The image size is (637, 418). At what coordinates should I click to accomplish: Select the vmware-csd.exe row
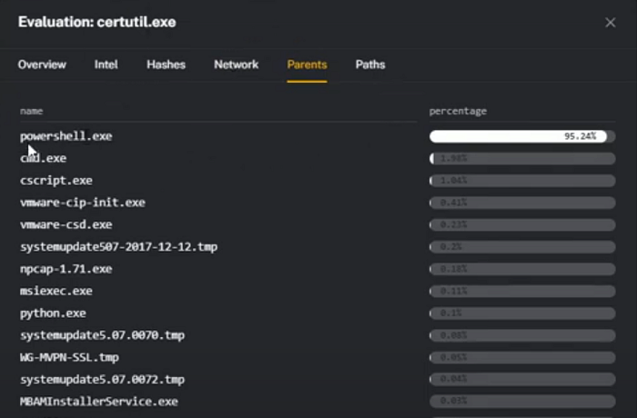[66, 224]
